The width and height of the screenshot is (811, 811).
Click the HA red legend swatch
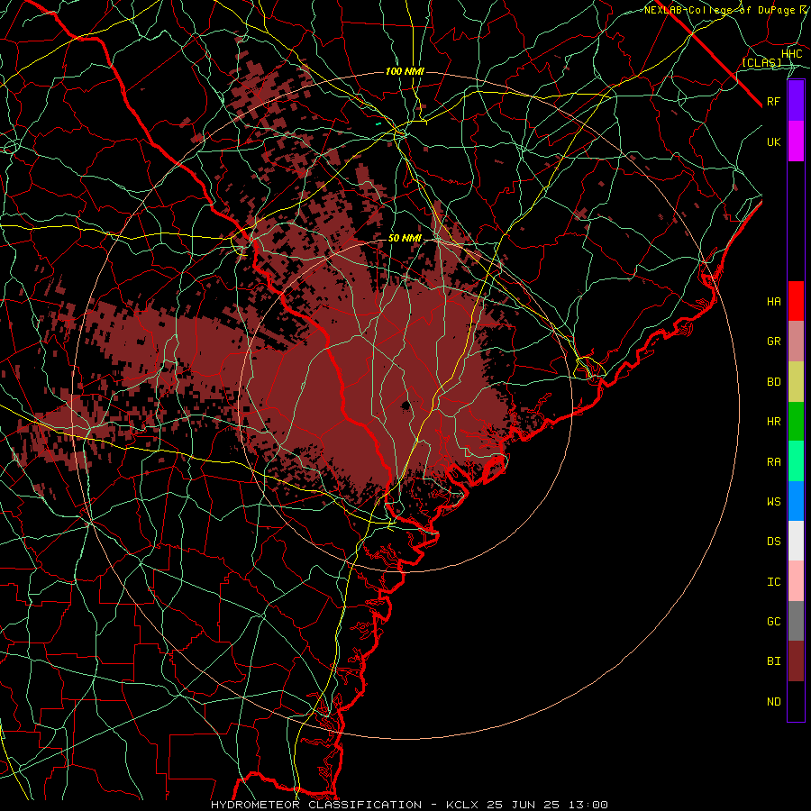tap(796, 301)
